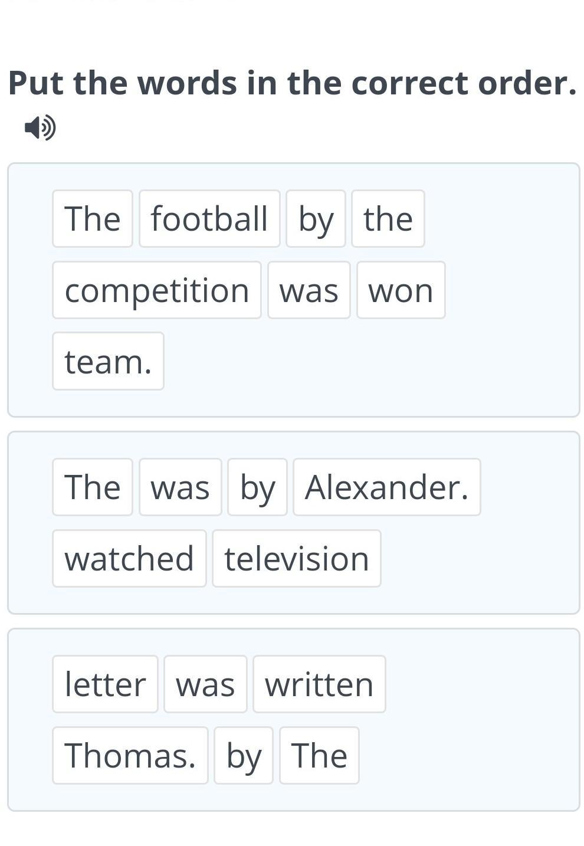Select "The" tile in the television sentence
This screenshot has height=846, width=584.
point(93,487)
